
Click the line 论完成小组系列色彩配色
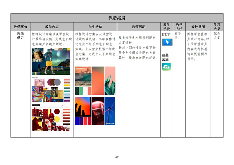[94, 44]
